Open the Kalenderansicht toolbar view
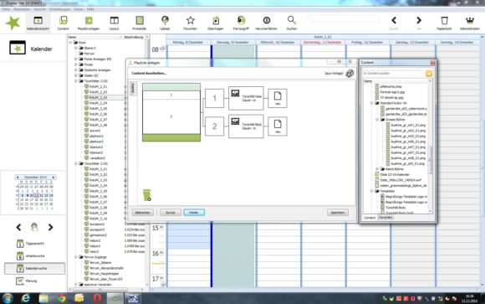The width and height of the screenshot is (485, 304). (38, 23)
